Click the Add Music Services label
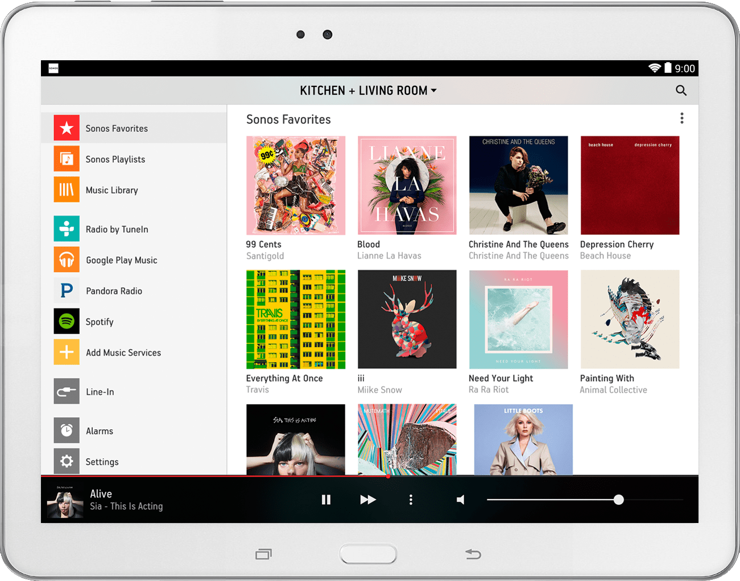Viewport: 740px width, 581px height. click(123, 352)
